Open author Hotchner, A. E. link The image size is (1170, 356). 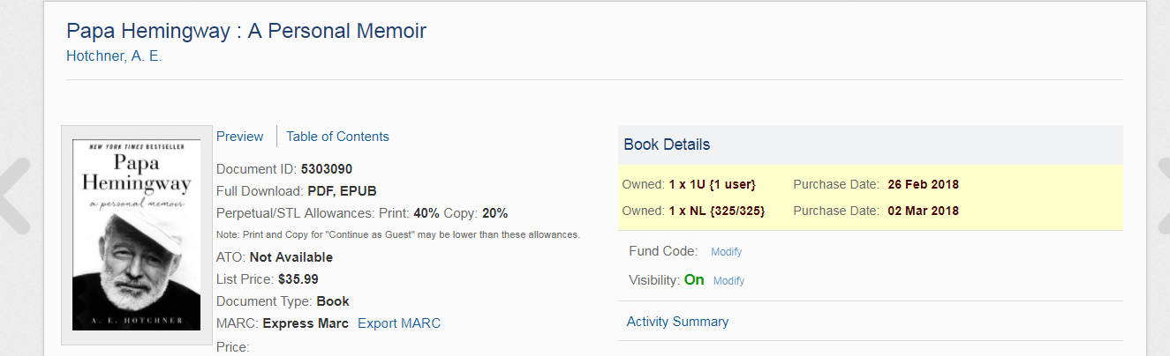114,56
